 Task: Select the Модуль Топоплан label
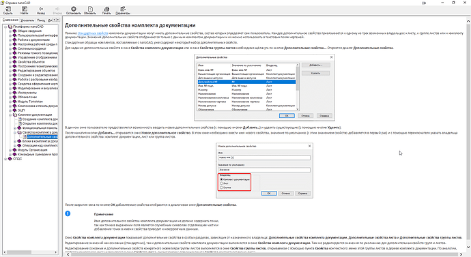[30, 102]
